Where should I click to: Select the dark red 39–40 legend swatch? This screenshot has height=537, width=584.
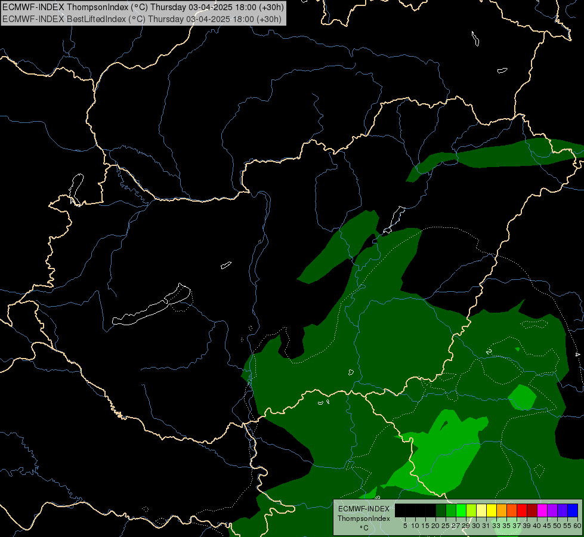click(532, 510)
